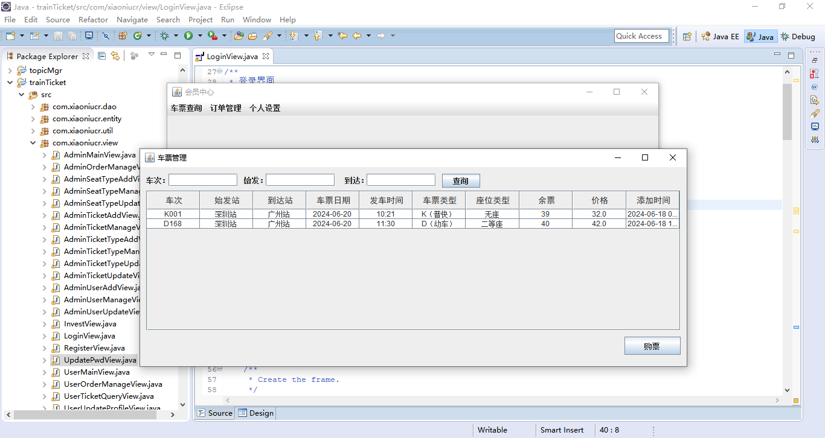Select the Java perspective button
825x438 pixels.
[x=760, y=36]
